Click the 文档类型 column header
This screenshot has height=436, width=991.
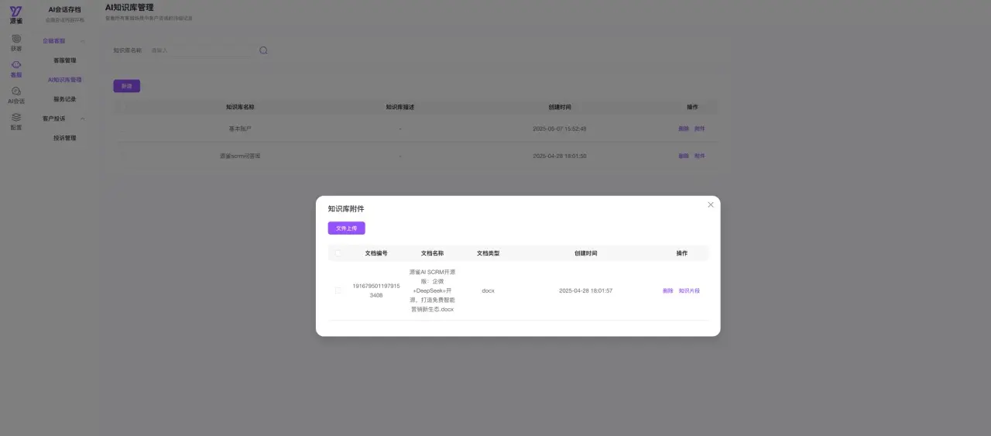488,253
